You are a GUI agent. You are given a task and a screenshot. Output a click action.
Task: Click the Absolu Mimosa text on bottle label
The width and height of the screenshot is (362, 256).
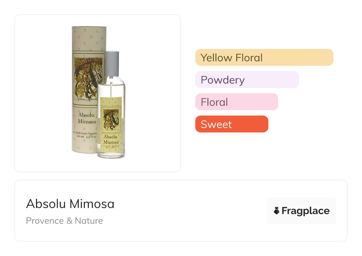(x=111, y=139)
